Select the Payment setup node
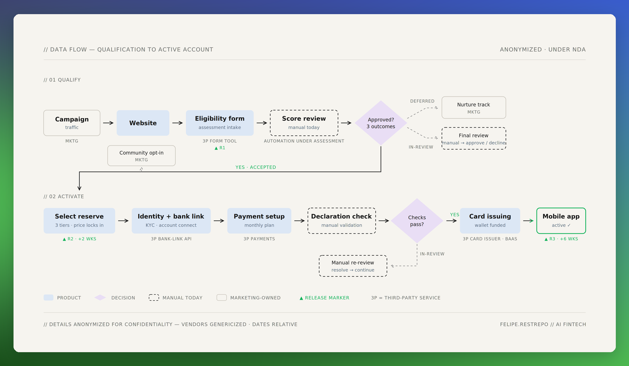 pyautogui.click(x=259, y=221)
